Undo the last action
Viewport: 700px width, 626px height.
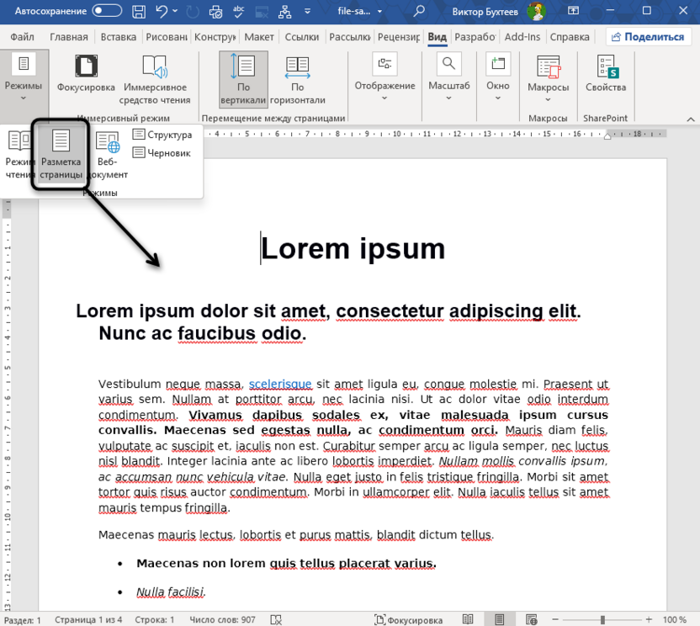[x=162, y=11]
